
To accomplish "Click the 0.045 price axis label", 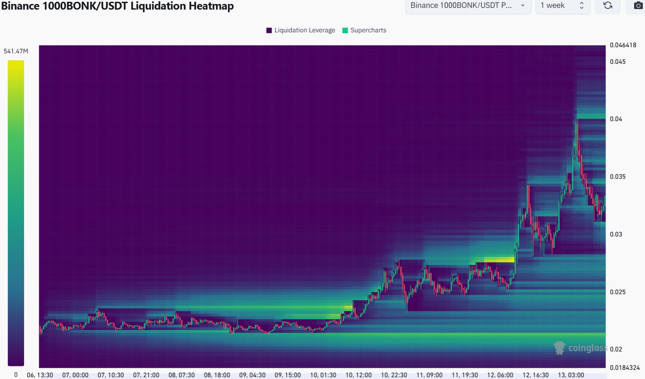I will pyautogui.click(x=618, y=62).
